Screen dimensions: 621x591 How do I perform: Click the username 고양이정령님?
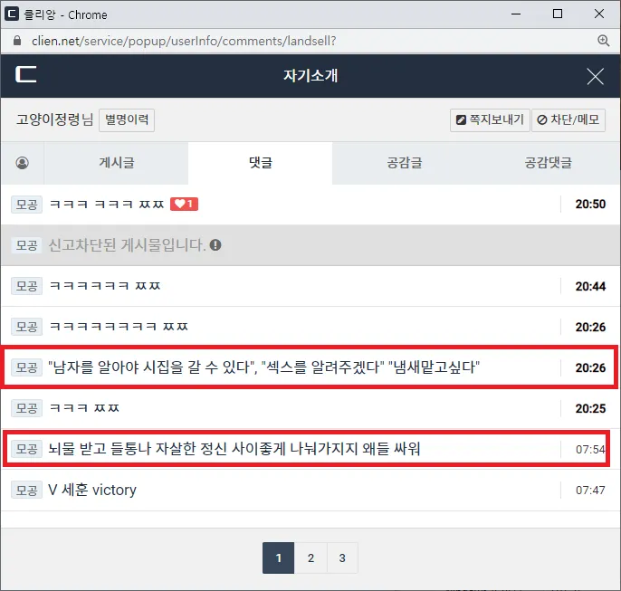[x=54, y=119]
